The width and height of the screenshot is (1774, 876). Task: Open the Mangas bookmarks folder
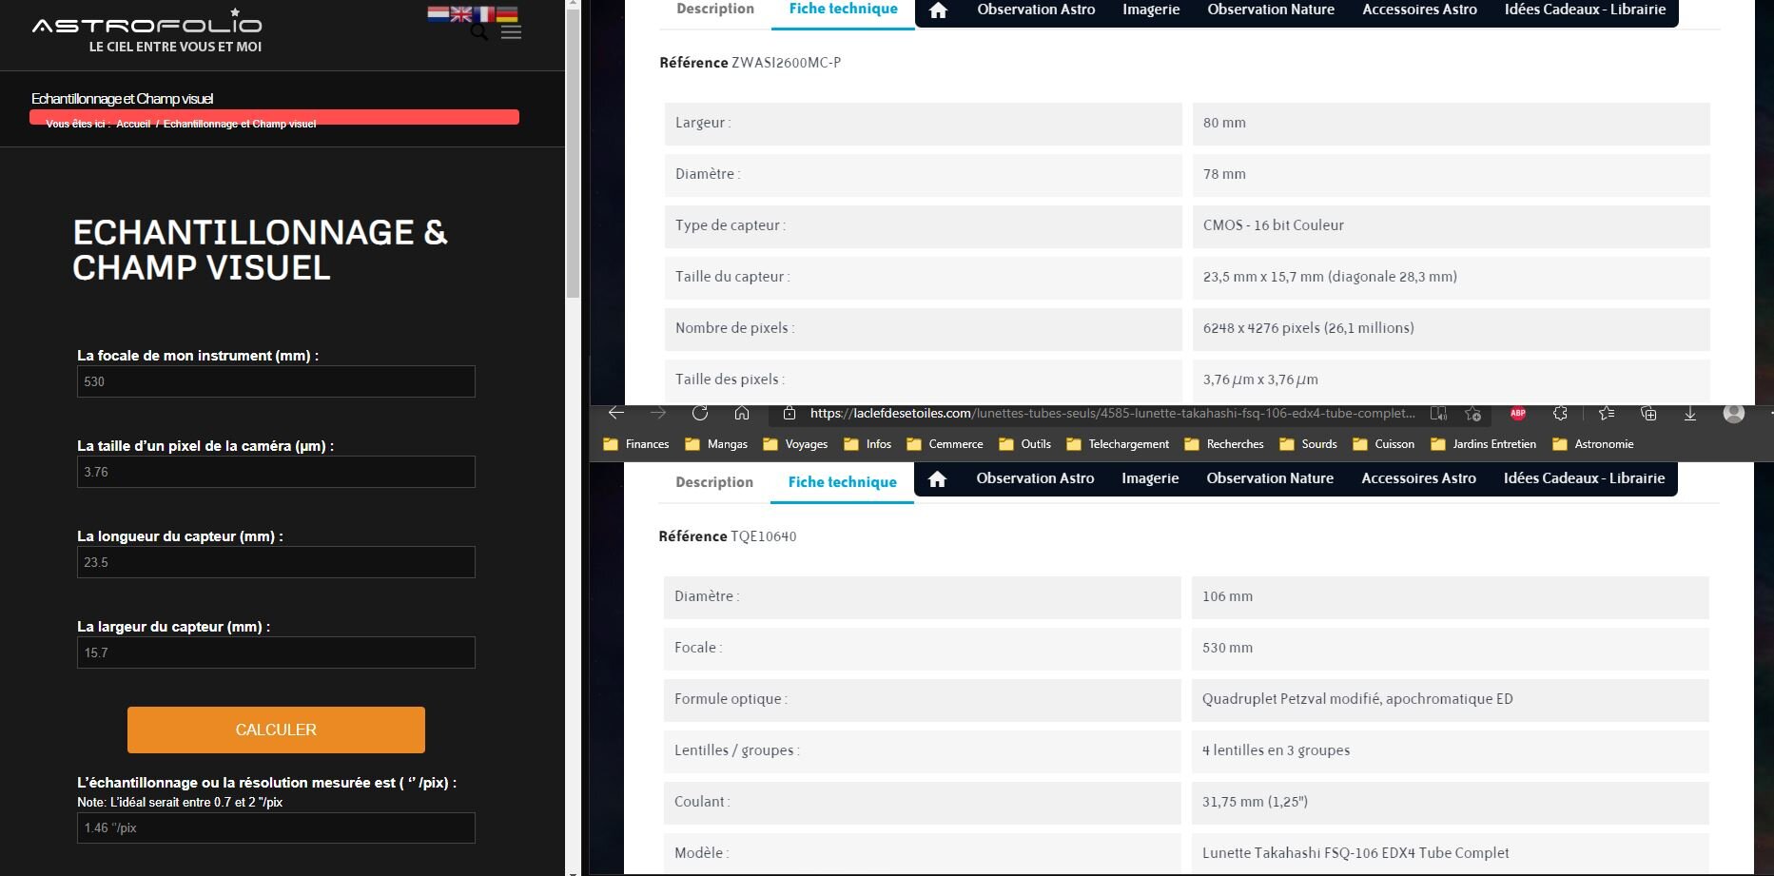tap(716, 444)
